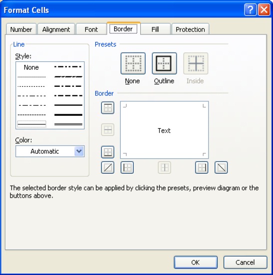Image resolution: width=273 pixels, height=275 pixels.
Task: Confirm with the OK button
Action: [196, 263]
